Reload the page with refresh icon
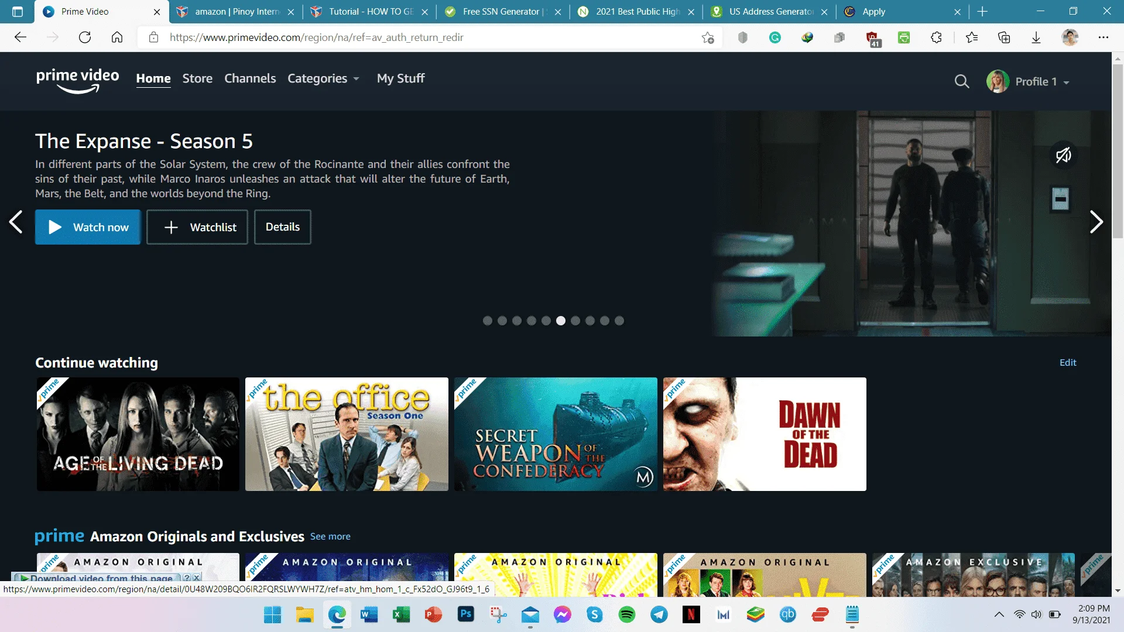 (85, 37)
